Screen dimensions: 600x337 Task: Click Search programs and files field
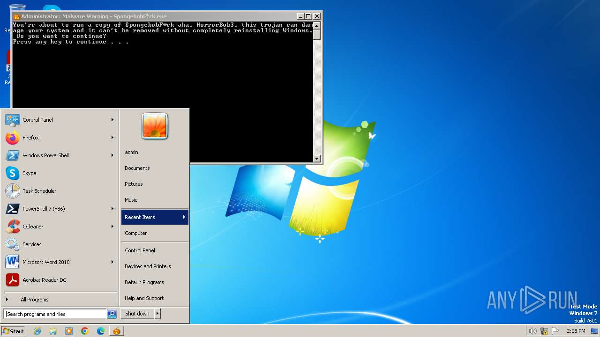[55, 314]
